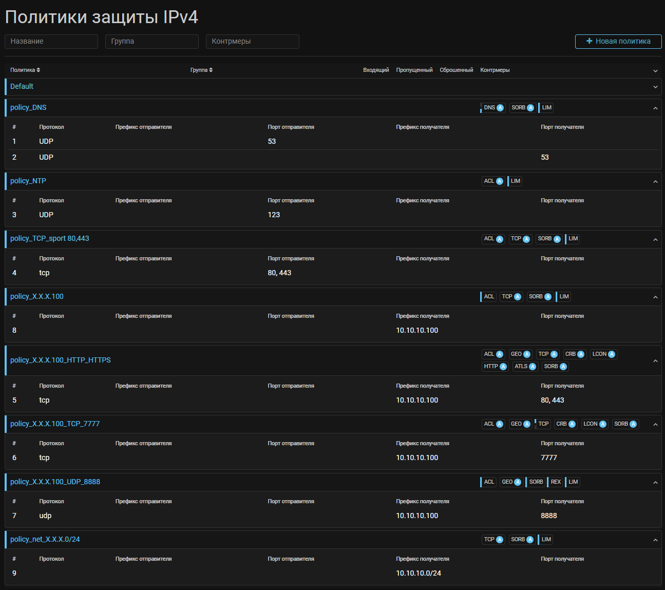This screenshot has width=665, height=590.
Task: Sort the table by Политика column
Action: tap(25, 70)
